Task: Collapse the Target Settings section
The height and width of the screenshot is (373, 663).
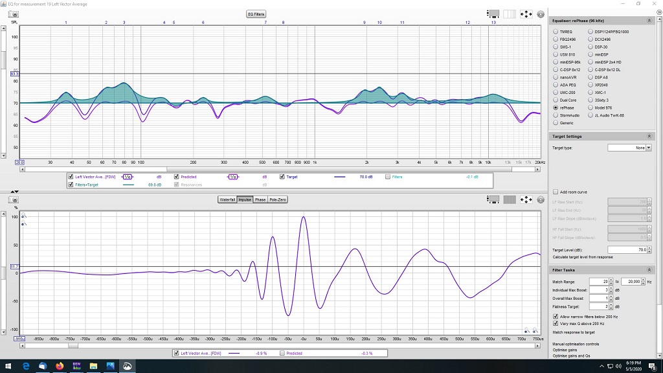Action: pyautogui.click(x=649, y=136)
